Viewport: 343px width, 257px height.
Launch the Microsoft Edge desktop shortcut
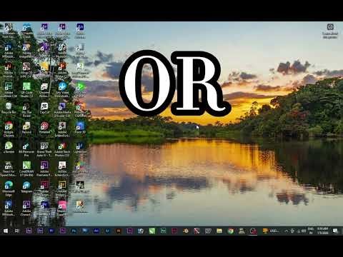9,188
